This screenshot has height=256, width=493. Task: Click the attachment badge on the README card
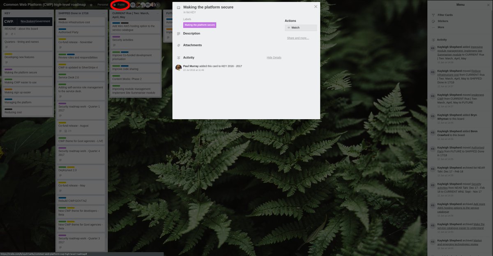(13, 34)
